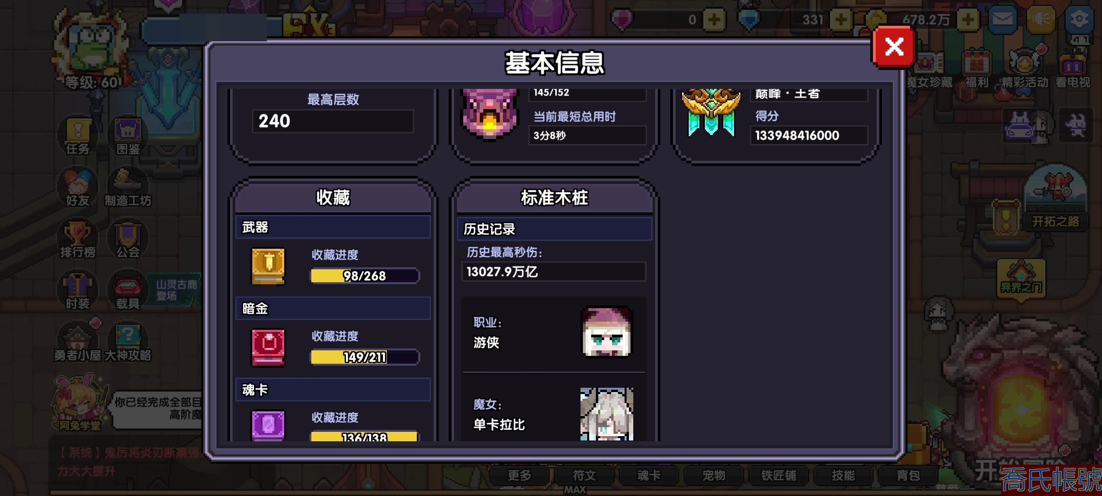Open the 时装 costume icon

coord(78,290)
